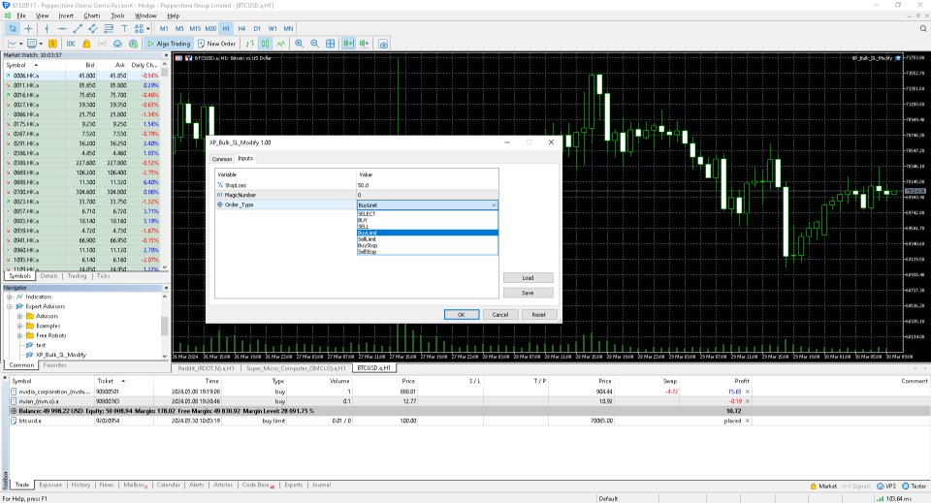
Task: Switch to Reddit chart tab
Action: point(206,368)
